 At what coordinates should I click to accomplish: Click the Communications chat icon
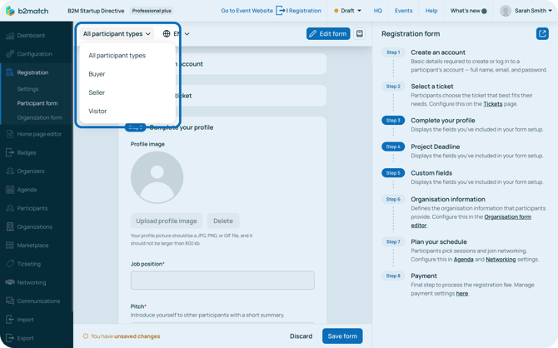click(x=10, y=301)
